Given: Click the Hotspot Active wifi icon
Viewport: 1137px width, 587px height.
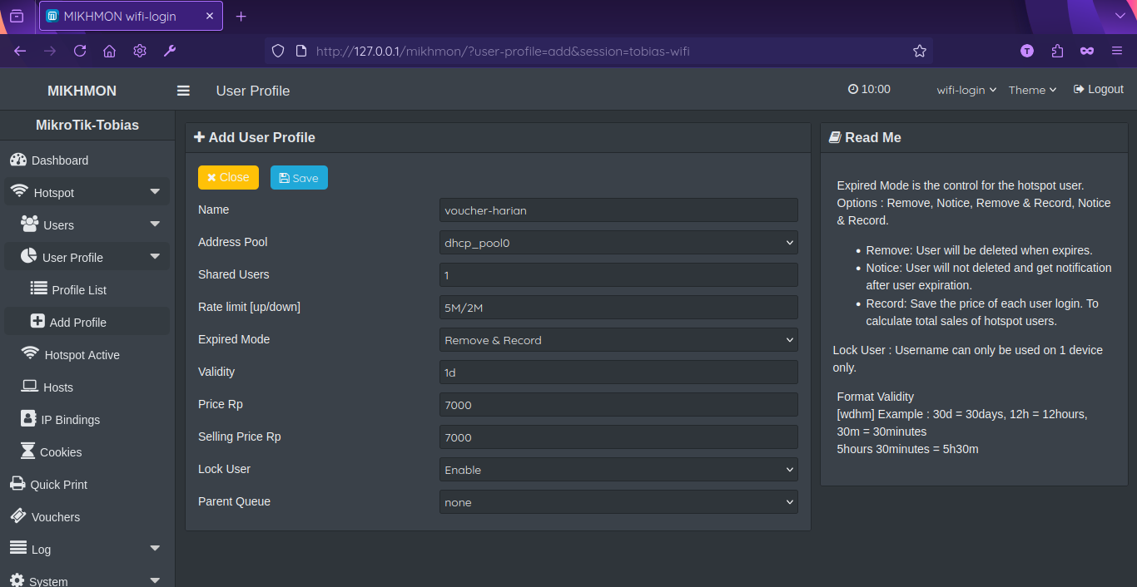Looking at the screenshot, I should [30, 354].
